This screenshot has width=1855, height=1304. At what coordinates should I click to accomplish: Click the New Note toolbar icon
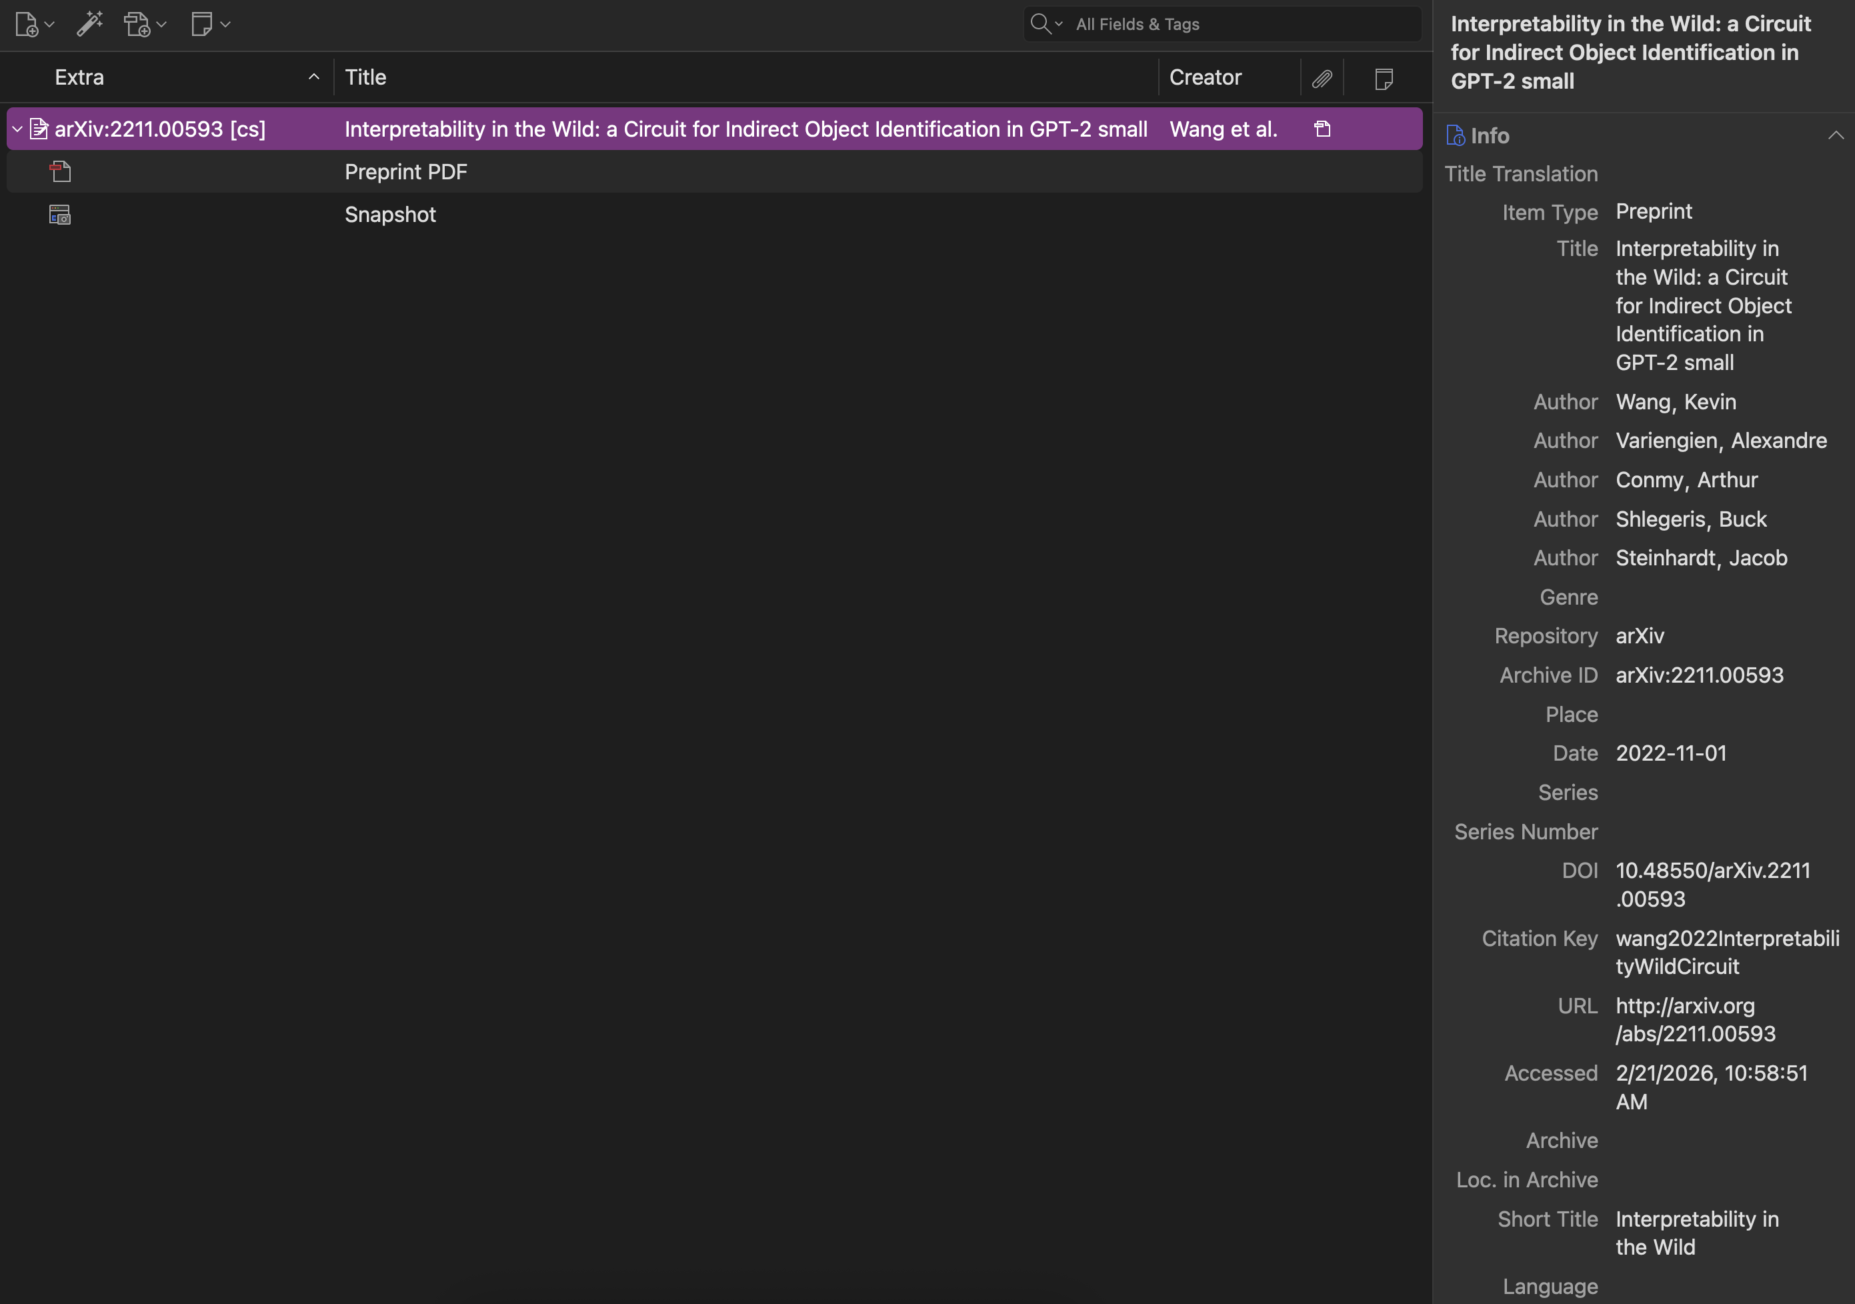tap(202, 24)
